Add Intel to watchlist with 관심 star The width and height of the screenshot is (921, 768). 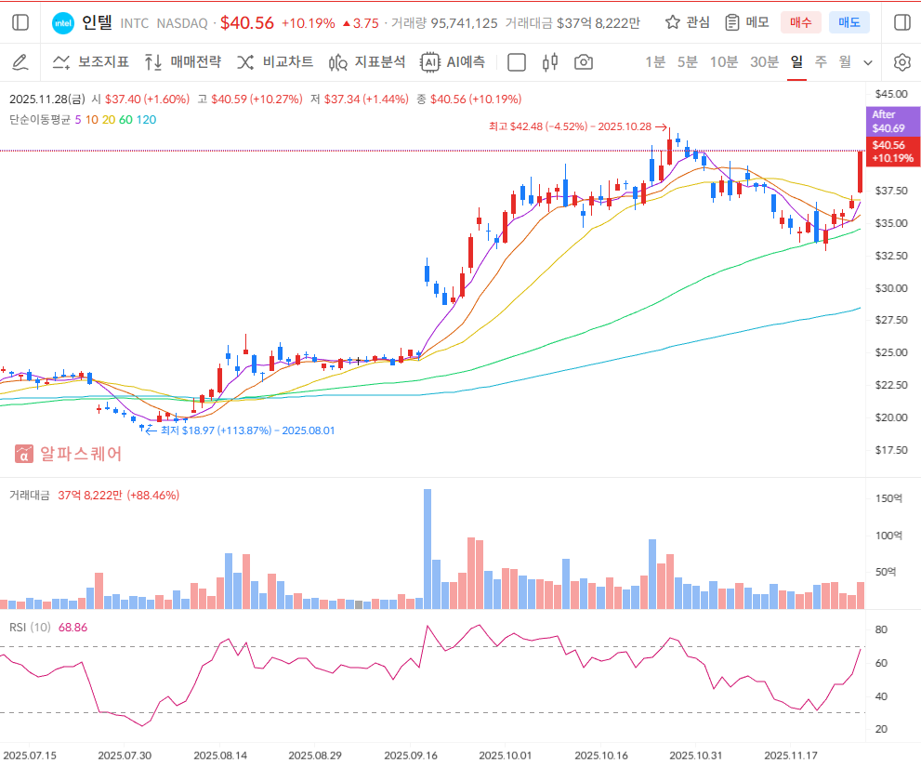click(687, 22)
